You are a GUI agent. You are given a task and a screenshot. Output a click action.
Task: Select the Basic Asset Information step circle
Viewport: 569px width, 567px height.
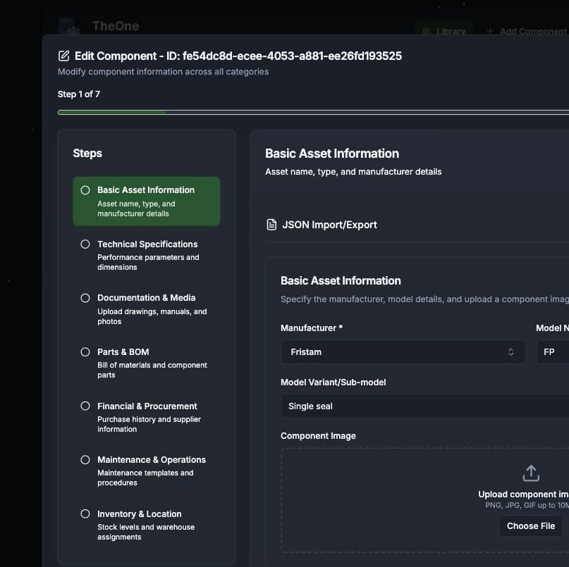coord(85,189)
